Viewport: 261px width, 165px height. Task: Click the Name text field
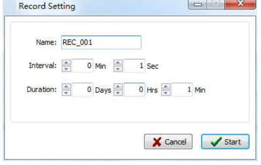[x=100, y=43]
